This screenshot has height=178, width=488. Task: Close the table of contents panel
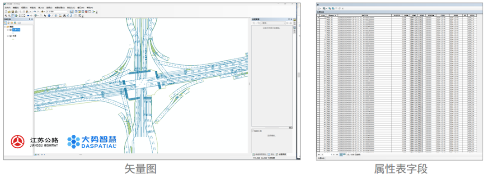tap(32, 19)
